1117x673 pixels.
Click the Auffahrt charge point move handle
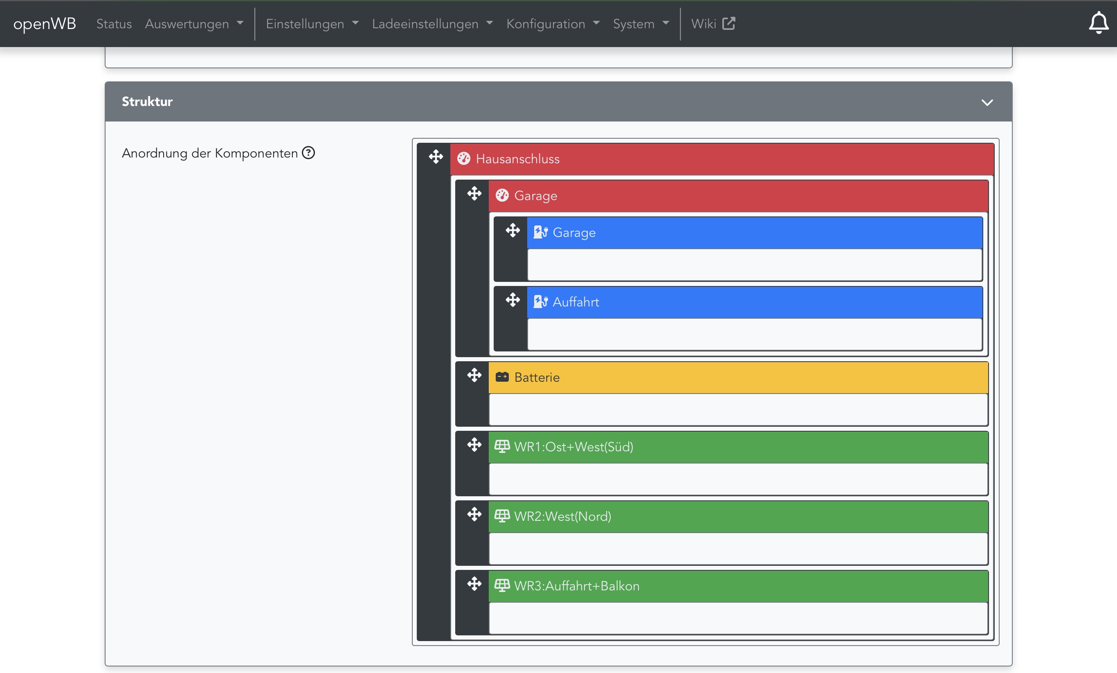click(x=513, y=300)
